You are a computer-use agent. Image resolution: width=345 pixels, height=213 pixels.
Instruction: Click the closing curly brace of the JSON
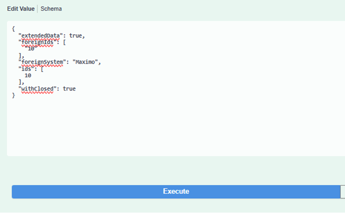click(14, 95)
